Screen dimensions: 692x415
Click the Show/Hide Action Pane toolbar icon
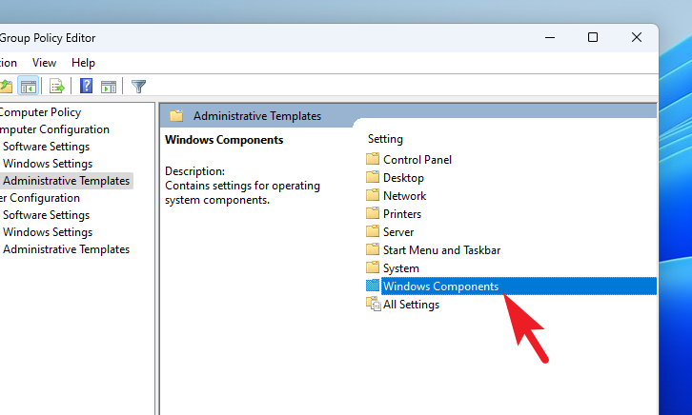[x=108, y=87]
